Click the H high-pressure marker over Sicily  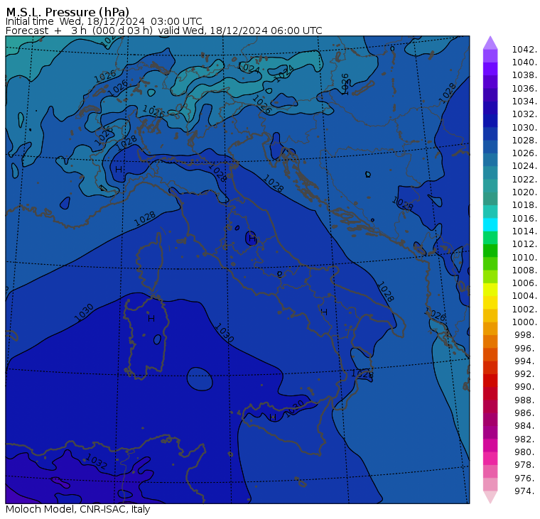(x=273, y=417)
